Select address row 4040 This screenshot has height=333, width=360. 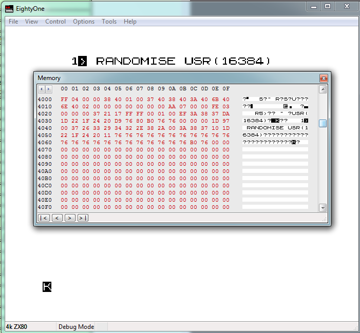click(x=45, y=128)
